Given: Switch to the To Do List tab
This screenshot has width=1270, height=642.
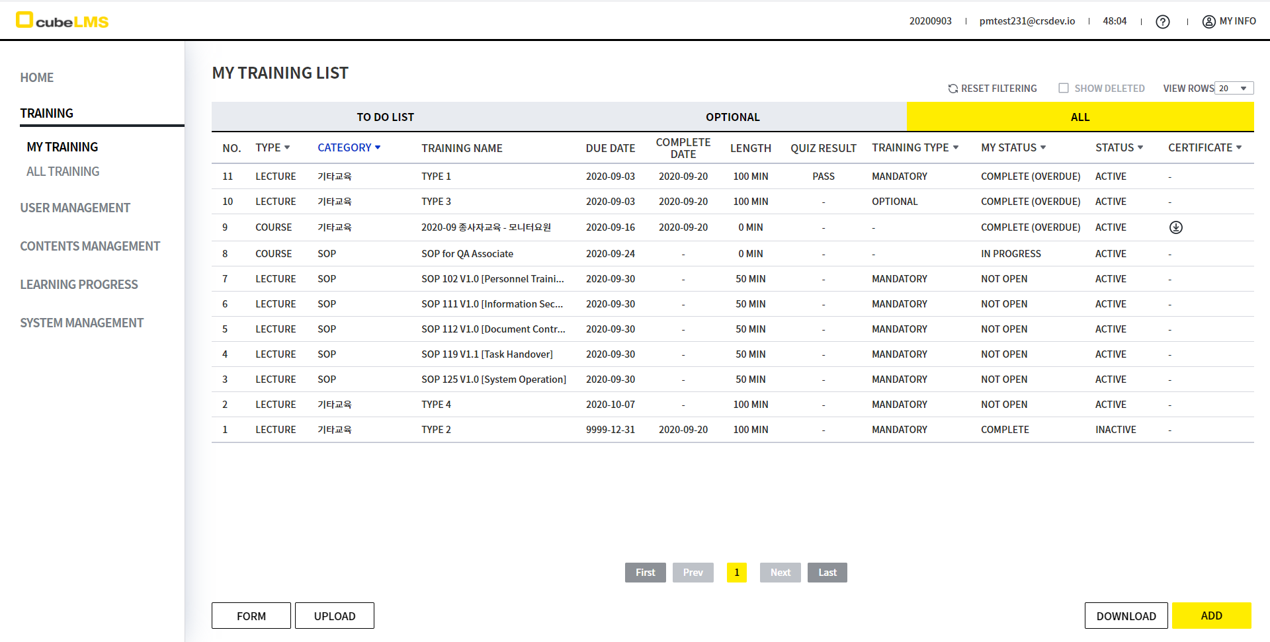Looking at the screenshot, I should point(385,117).
